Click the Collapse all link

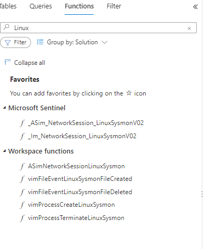[29, 63]
